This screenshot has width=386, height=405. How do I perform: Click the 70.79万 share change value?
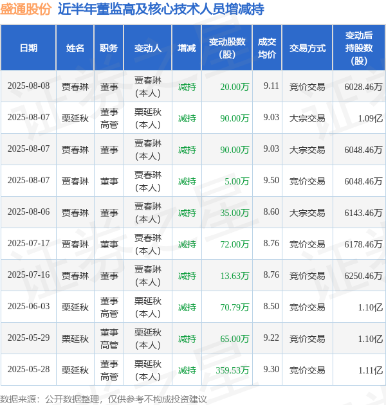(235, 307)
